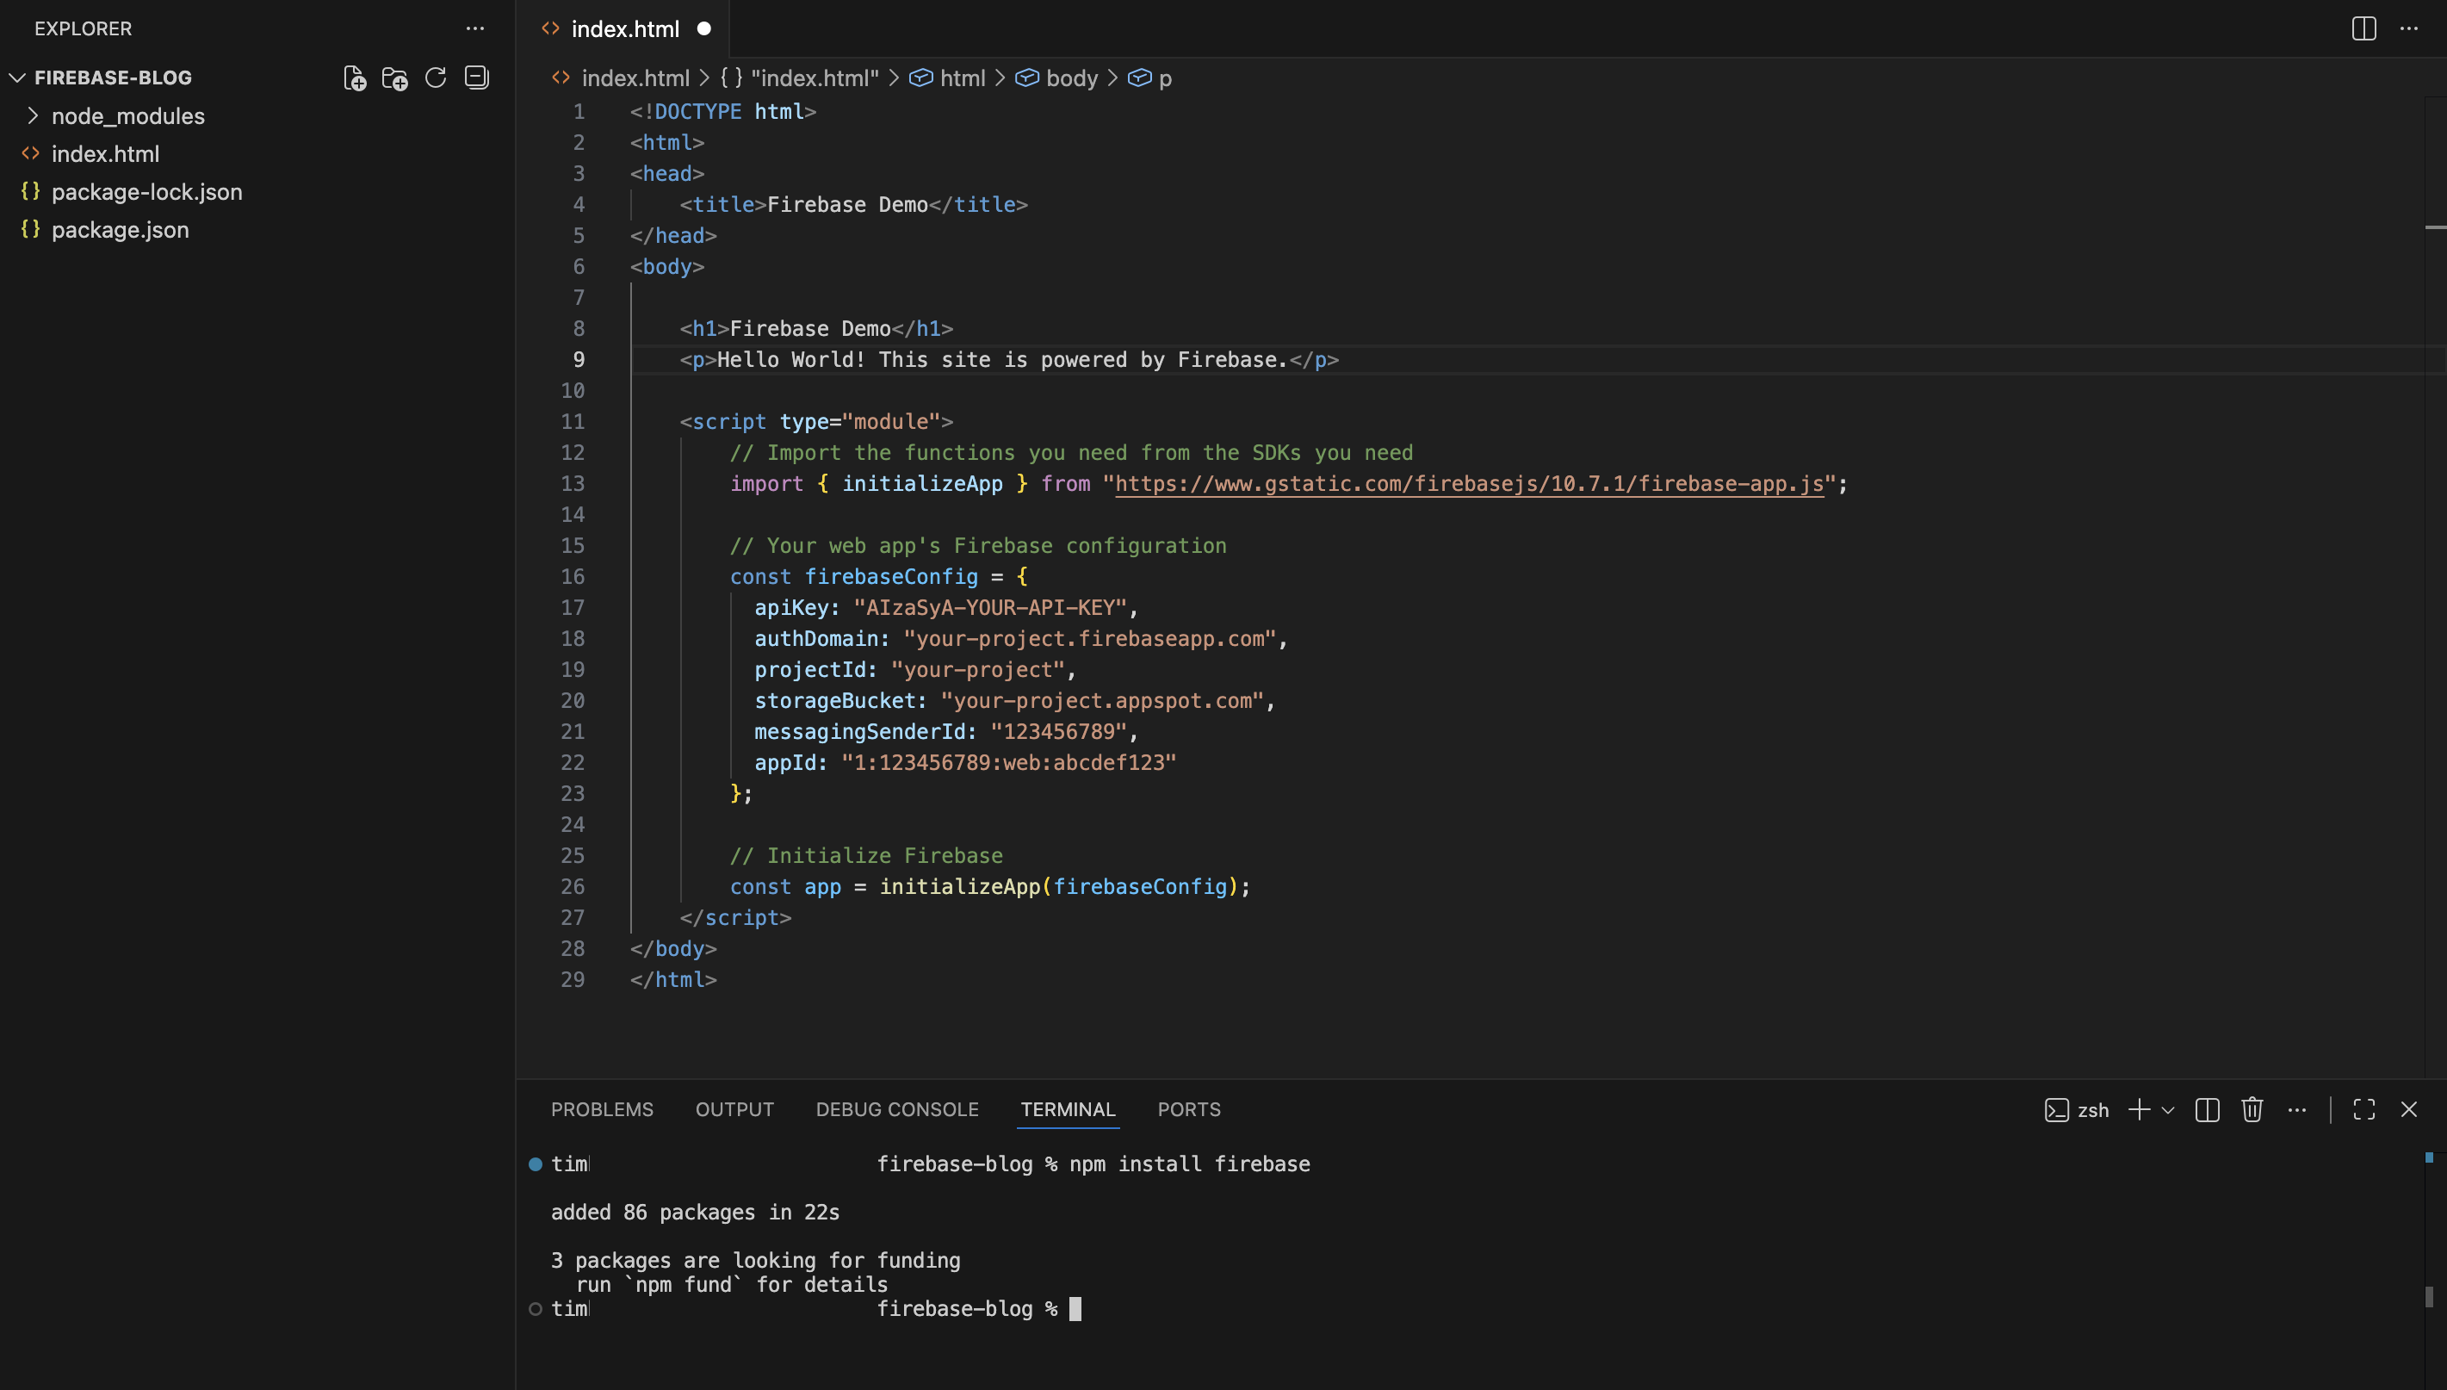The height and width of the screenshot is (1390, 2447).
Task: Select the zsh terminal instance
Action: [2077, 1110]
